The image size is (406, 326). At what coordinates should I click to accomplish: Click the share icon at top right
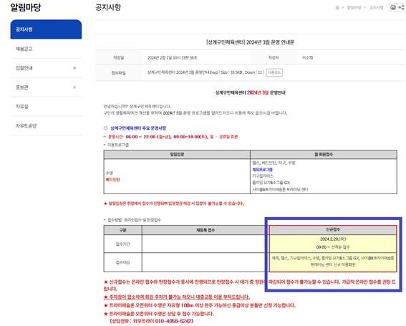pyautogui.click(x=402, y=7)
